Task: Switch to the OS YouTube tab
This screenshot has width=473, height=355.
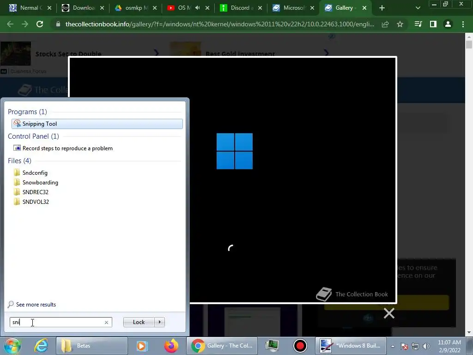Action: (x=180, y=8)
